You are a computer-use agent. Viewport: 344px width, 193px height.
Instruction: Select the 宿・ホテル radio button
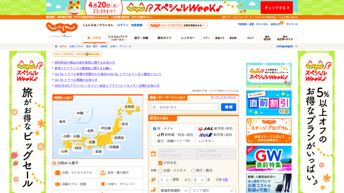154,129
